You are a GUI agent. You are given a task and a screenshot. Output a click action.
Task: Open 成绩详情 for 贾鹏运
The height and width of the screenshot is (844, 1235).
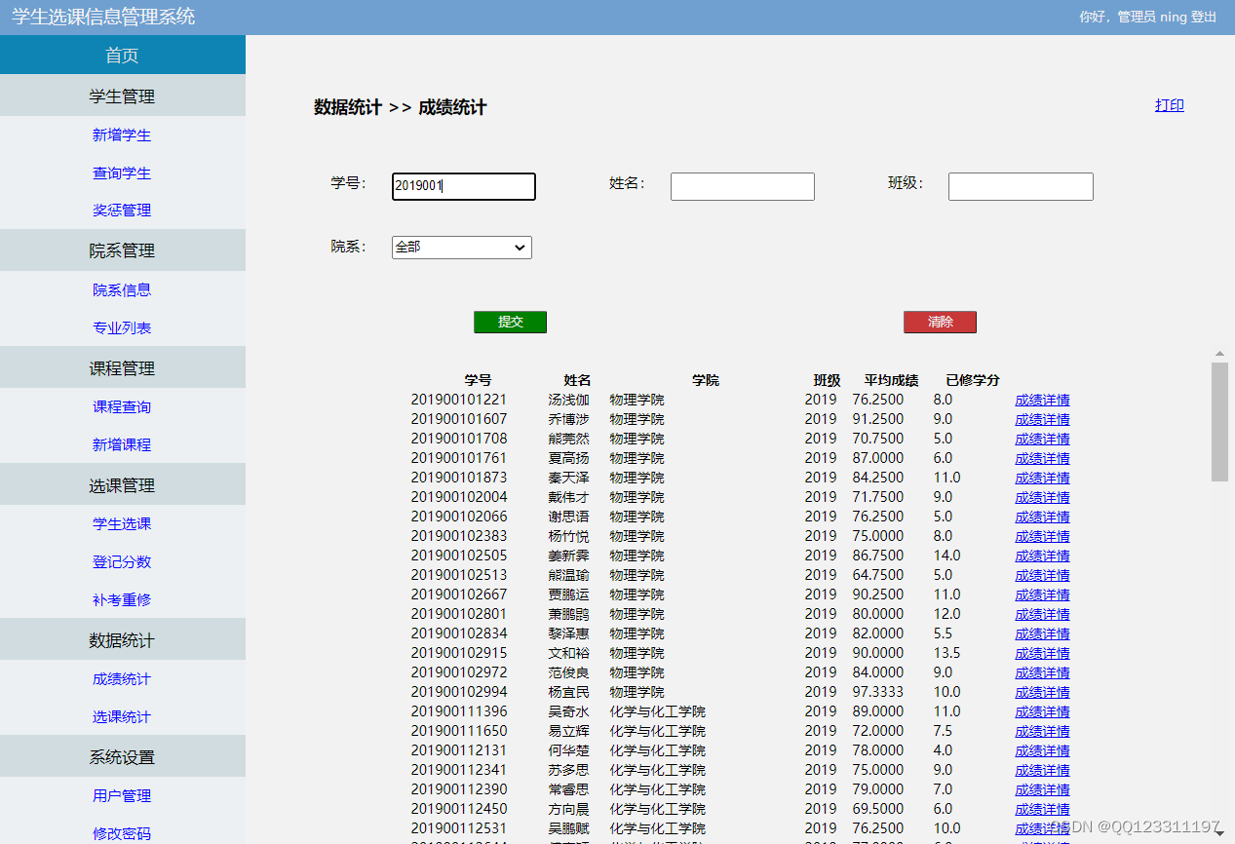1042,595
